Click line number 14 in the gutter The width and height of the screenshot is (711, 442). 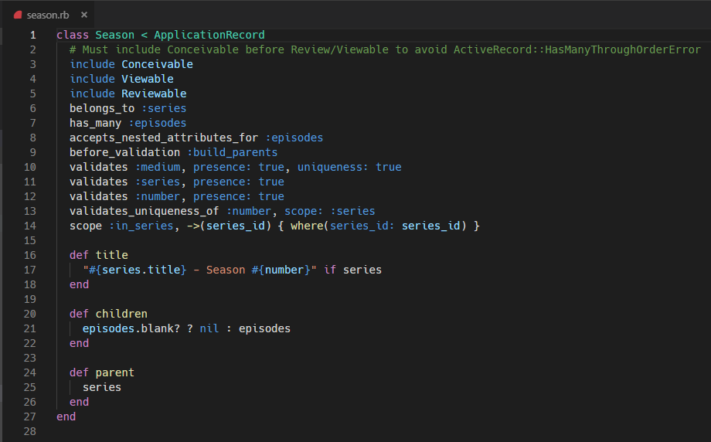pyautogui.click(x=30, y=226)
